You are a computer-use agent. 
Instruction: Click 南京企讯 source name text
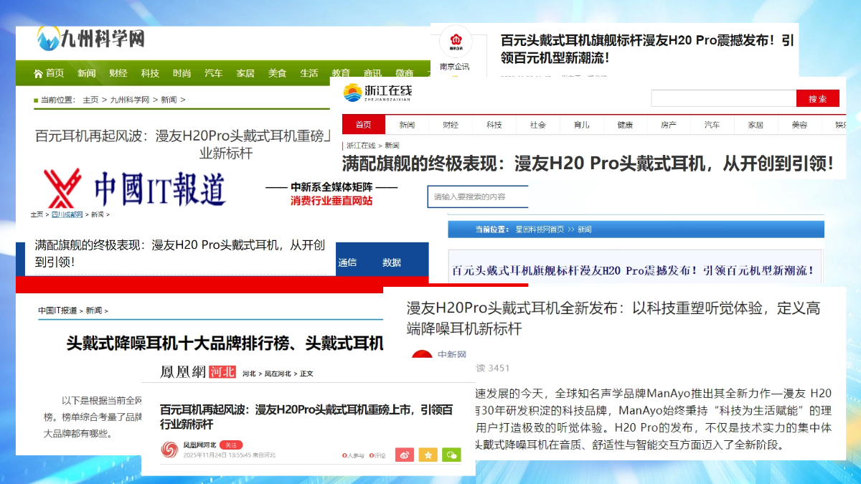click(455, 67)
